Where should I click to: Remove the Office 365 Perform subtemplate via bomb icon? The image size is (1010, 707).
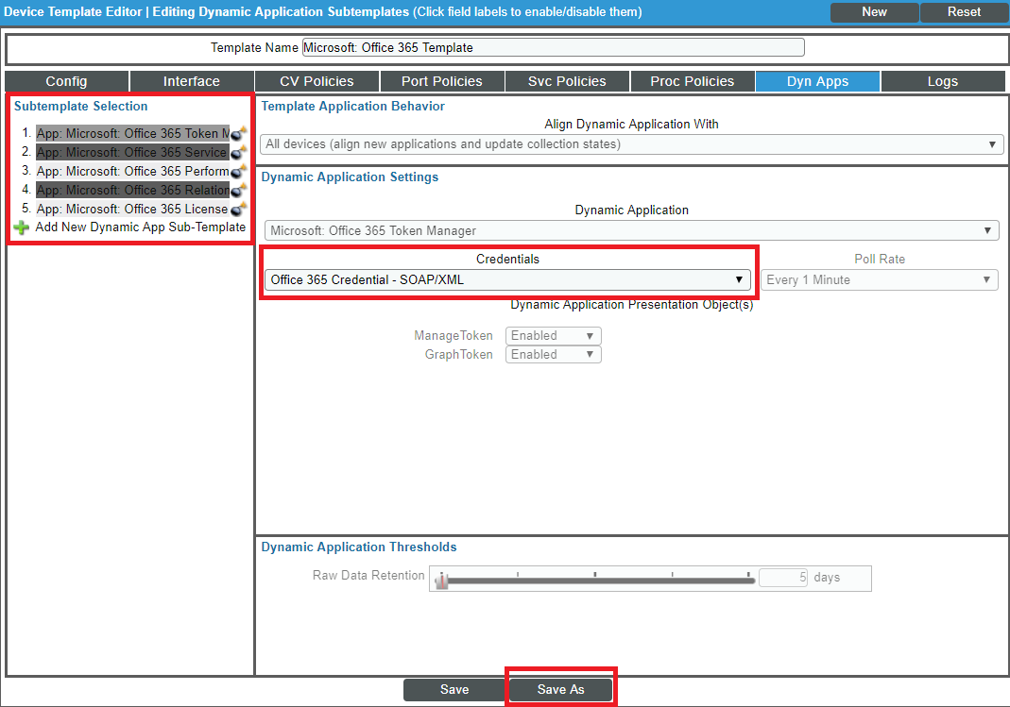238,171
